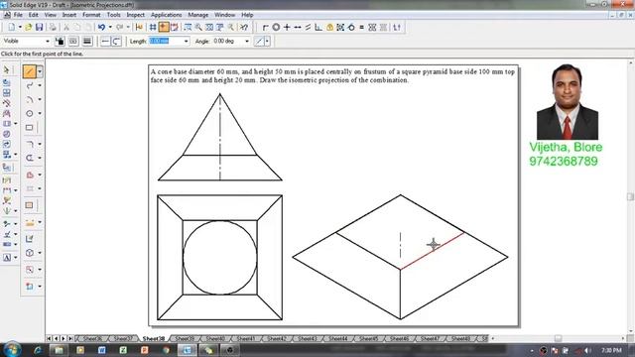Click the last-sheet navigation arrow
The width and height of the screenshot is (635, 357).
70,338
